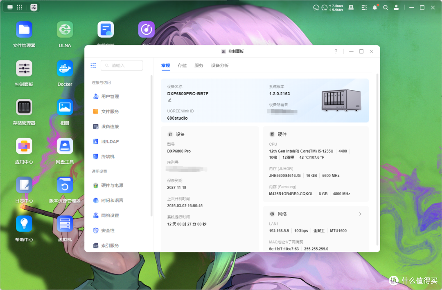Click the MAC address 6c:1f:f7:10:e7:63
Viewport: 442px width, 290px height.
pos(284,249)
